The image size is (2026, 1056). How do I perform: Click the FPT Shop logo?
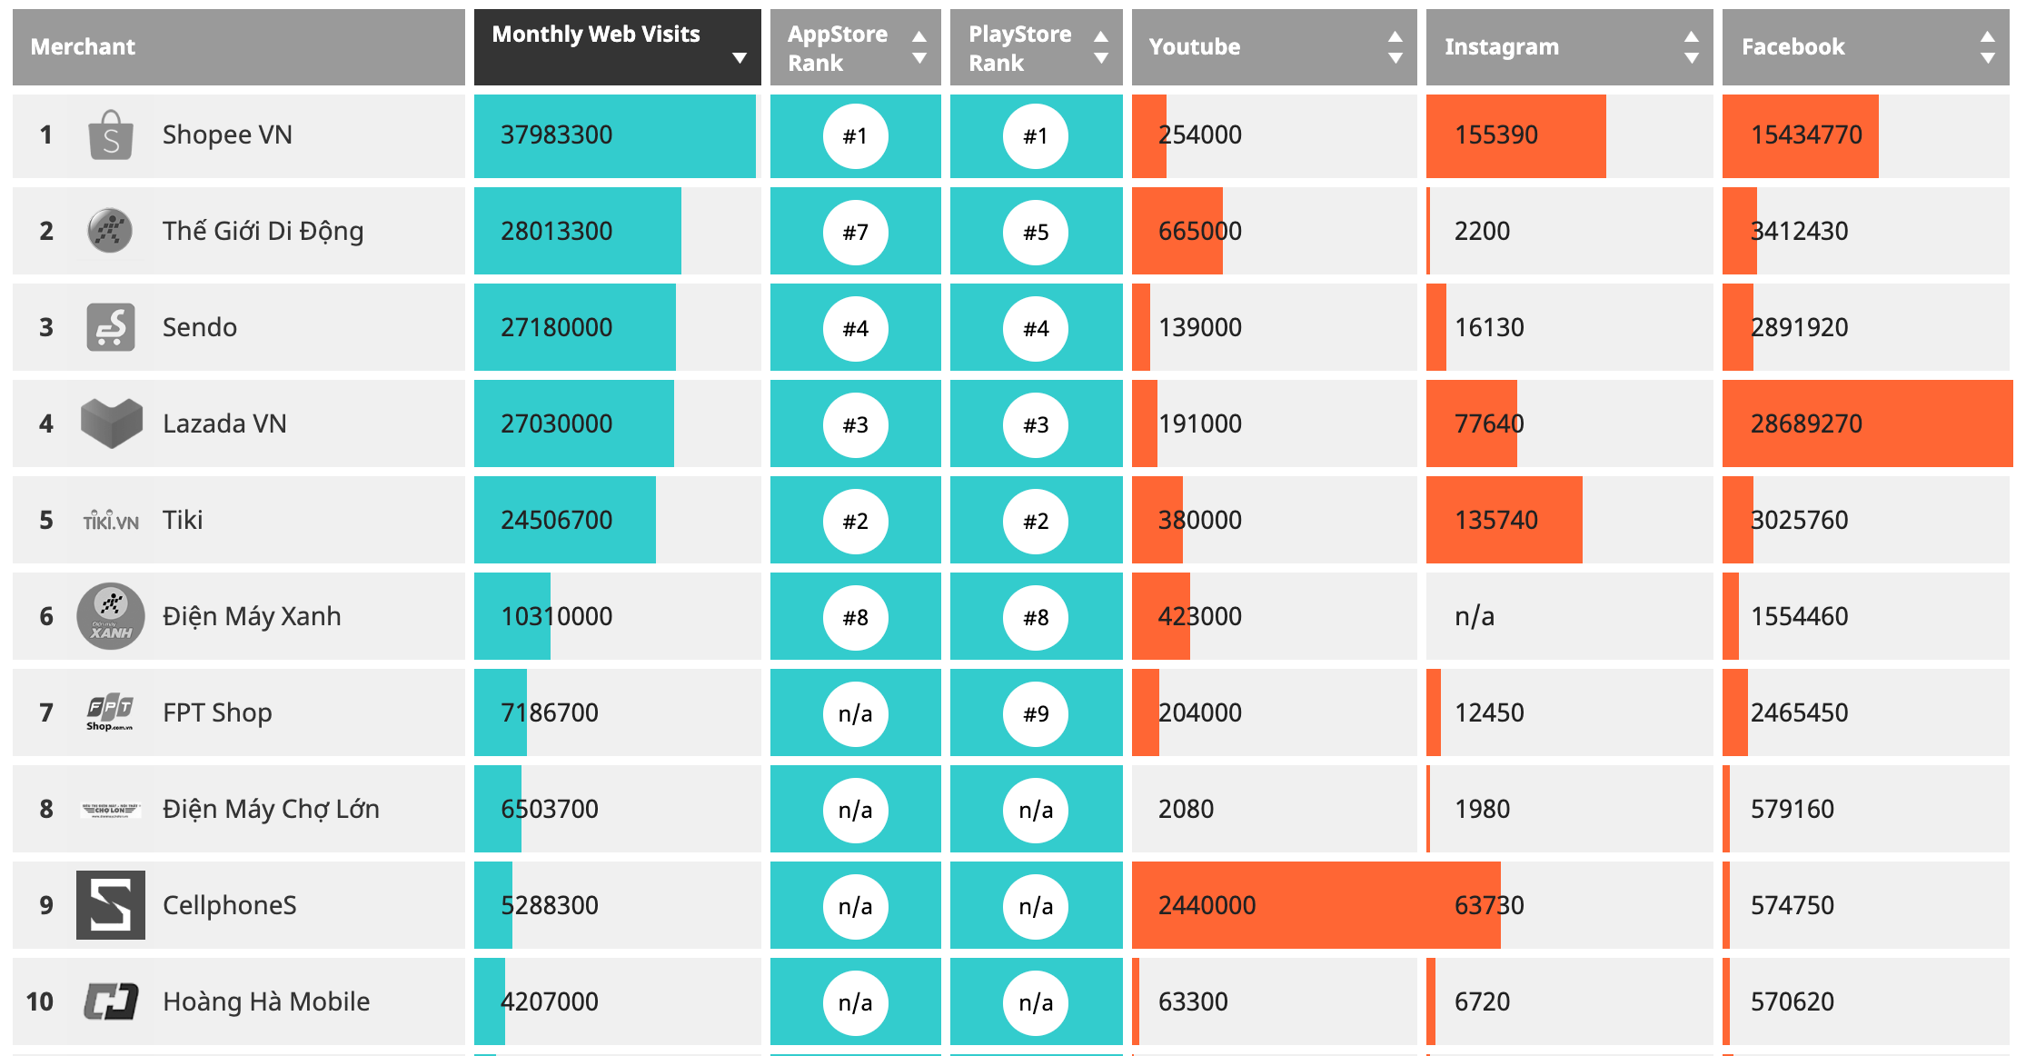(111, 712)
